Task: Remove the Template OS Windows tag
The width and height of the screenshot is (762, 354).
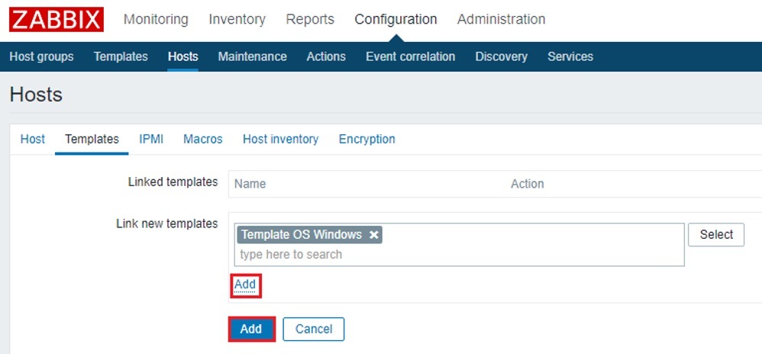Action: (374, 235)
